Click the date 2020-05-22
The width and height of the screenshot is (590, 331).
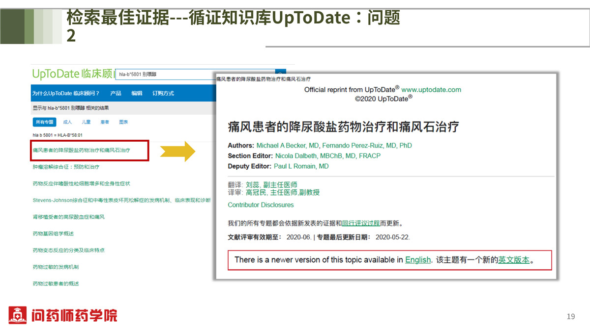pyautogui.click(x=392, y=237)
